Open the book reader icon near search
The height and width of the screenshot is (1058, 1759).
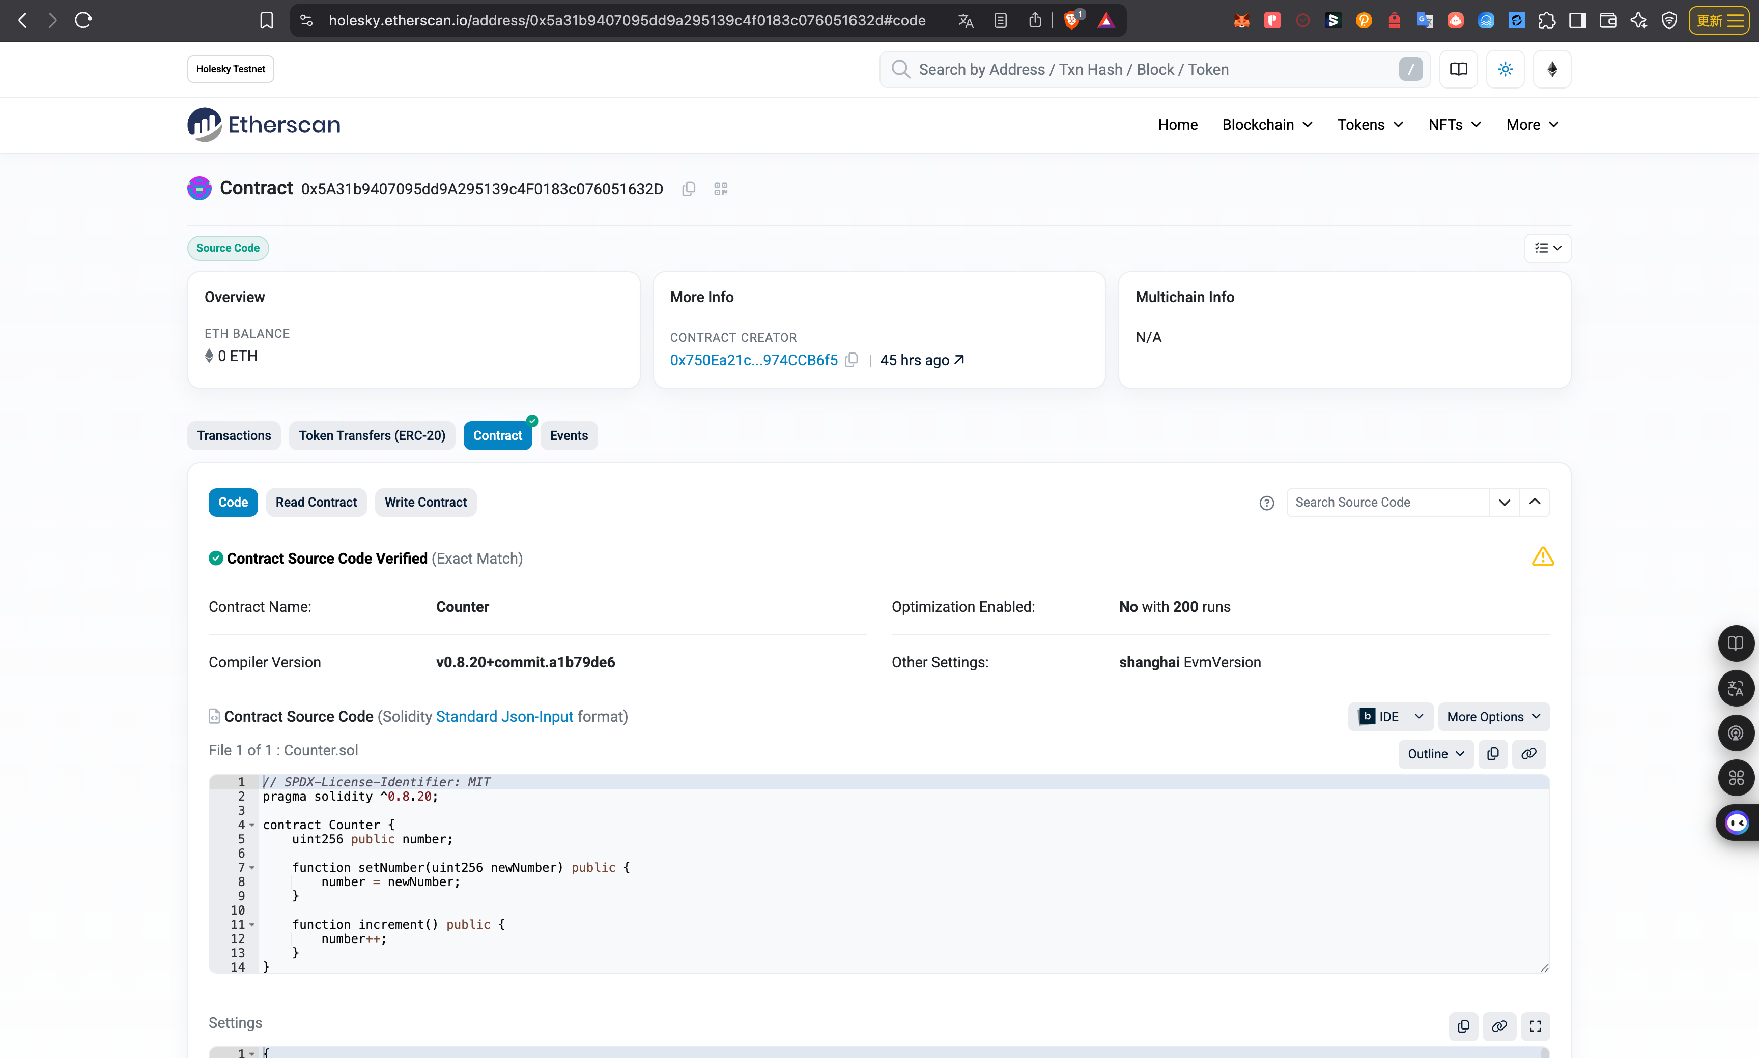pos(1458,69)
